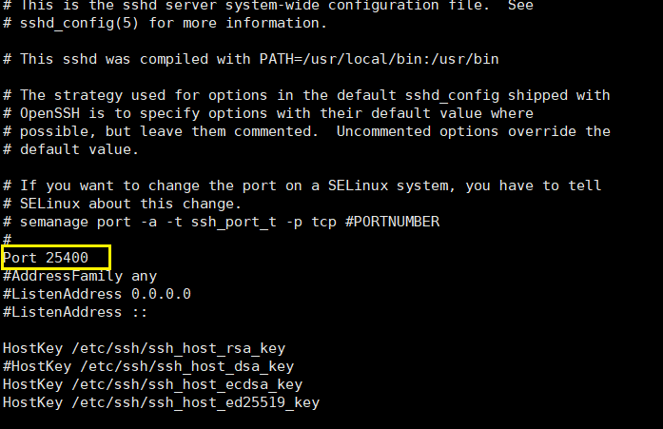Viewport: 663px width, 429px height.
Task: Click the word OpenSSH in the comments
Action: click(49, 113)
